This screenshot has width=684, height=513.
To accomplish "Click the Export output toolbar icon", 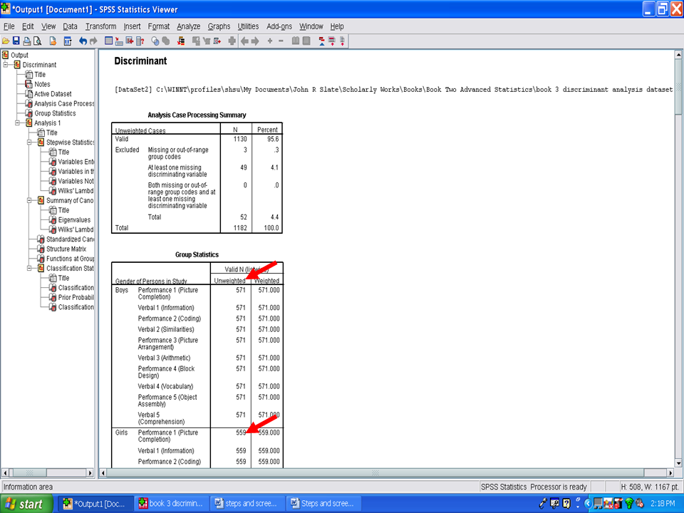I will pos(53,41).
